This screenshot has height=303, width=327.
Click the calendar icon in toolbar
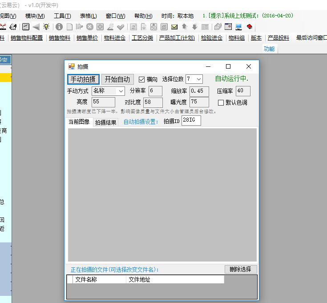point(228,27)
